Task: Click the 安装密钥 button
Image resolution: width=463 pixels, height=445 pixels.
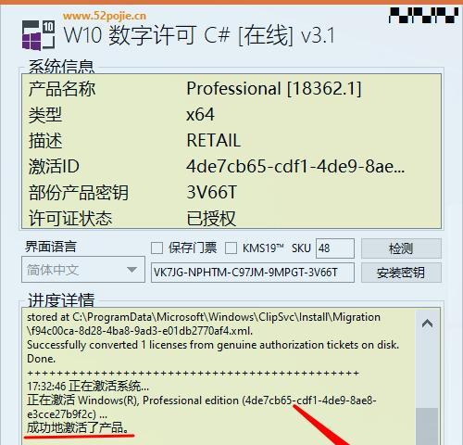Action: pos(401,273)
